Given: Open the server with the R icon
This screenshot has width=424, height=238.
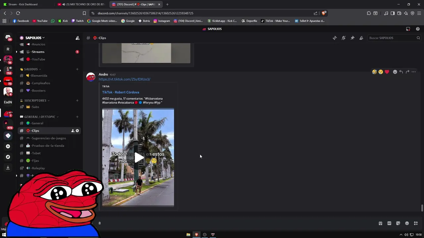Looking at the screenshot, I should pyautogui.click(x=8, y=49).
